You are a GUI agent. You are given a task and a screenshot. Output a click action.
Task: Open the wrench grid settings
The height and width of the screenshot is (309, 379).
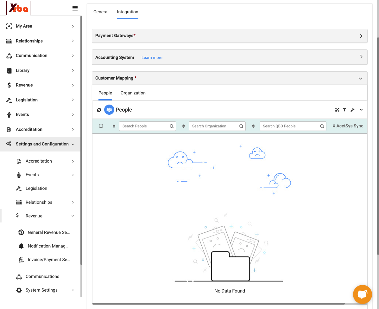pos(352,110)
